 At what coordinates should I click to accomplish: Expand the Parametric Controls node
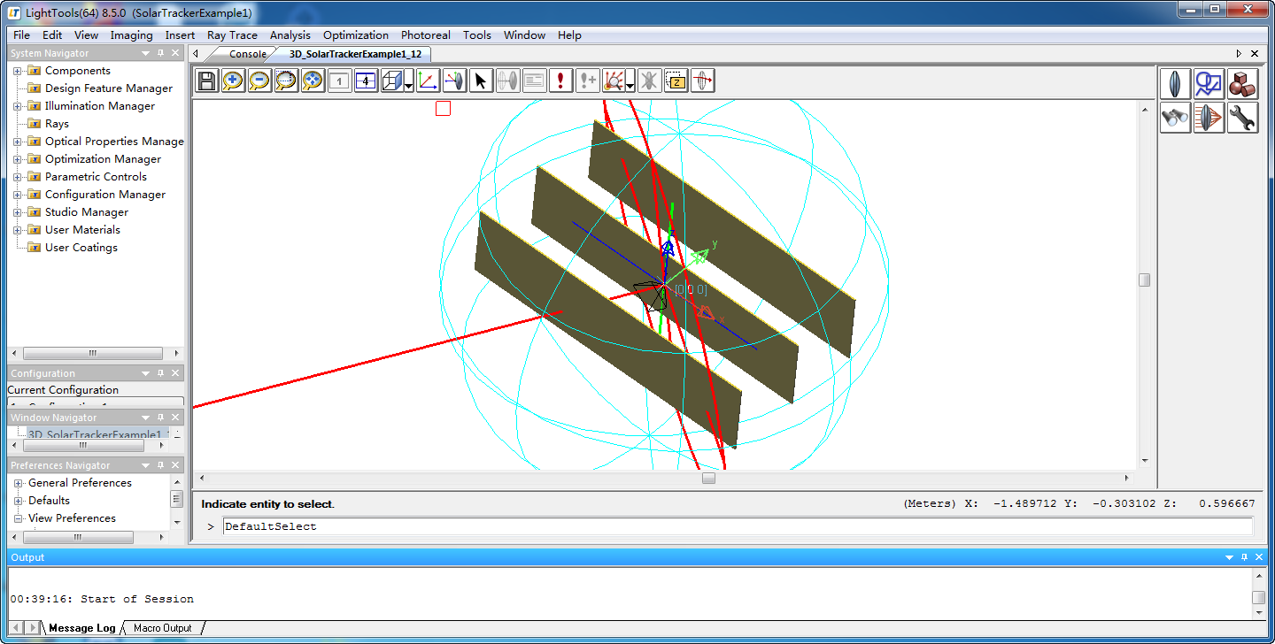19,177
